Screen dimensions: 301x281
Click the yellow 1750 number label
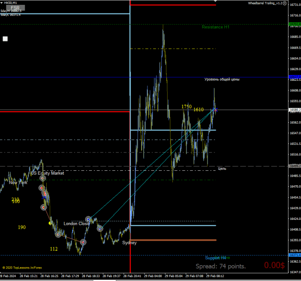pos(186,106)
